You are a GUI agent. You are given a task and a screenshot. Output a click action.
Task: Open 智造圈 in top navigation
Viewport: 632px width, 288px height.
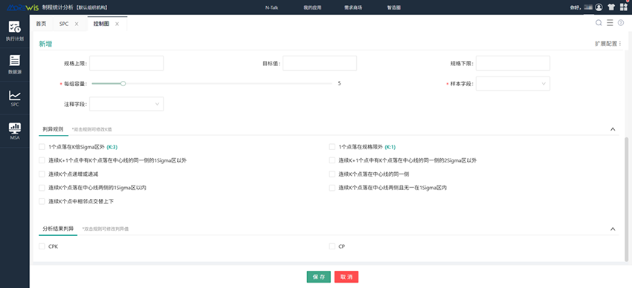[x=393, y=7]
